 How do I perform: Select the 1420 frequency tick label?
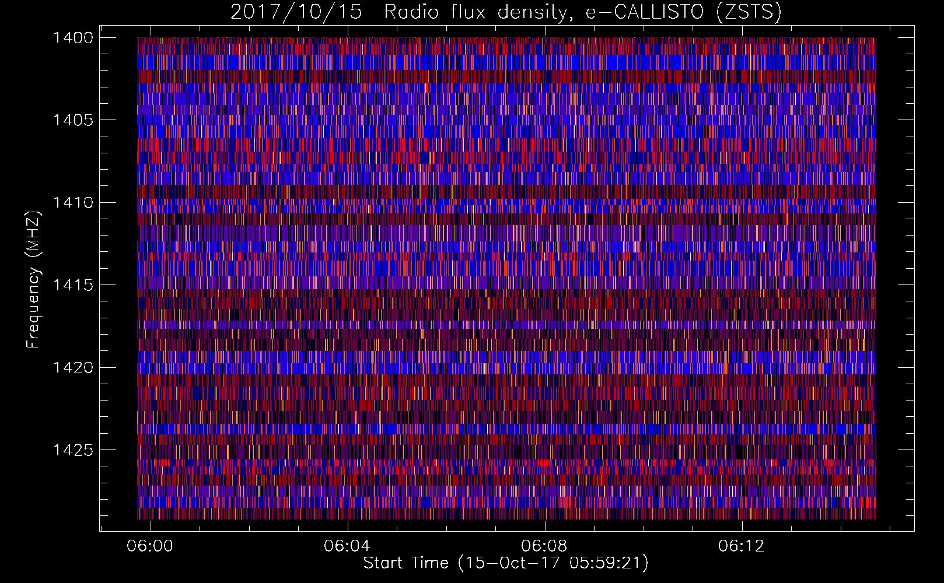click(73, 368)
